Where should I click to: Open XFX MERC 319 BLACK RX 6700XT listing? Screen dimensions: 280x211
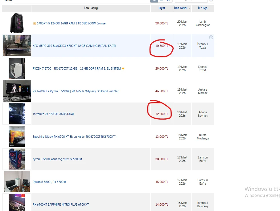[x=74, y=46]
